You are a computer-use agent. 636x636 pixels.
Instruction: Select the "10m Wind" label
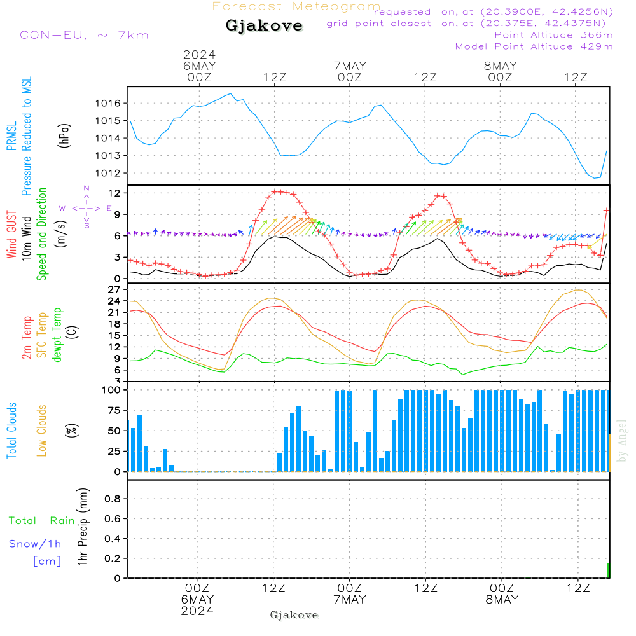click(x=26, y=238)
